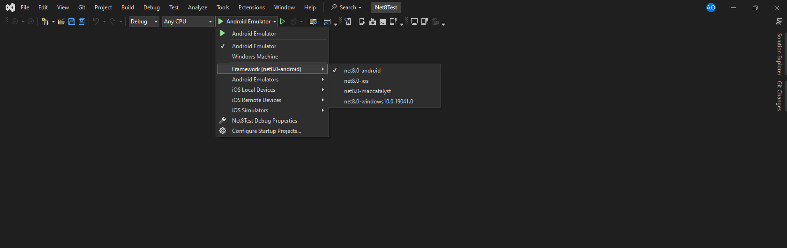Click the wrench icon for Net8Test Debug Properties
The height and width of the screenshot is (248, 787).
(x=223, y=121)
